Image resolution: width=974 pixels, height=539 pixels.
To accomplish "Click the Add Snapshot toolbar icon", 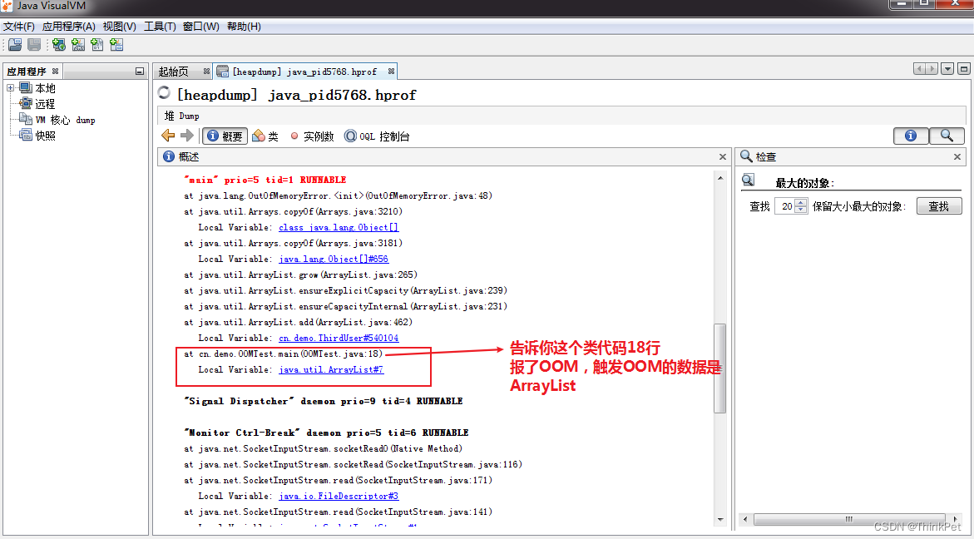I will pyautogui.click(x=116, y=44).
